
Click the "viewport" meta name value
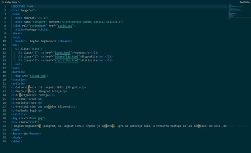tap(39, 22)
